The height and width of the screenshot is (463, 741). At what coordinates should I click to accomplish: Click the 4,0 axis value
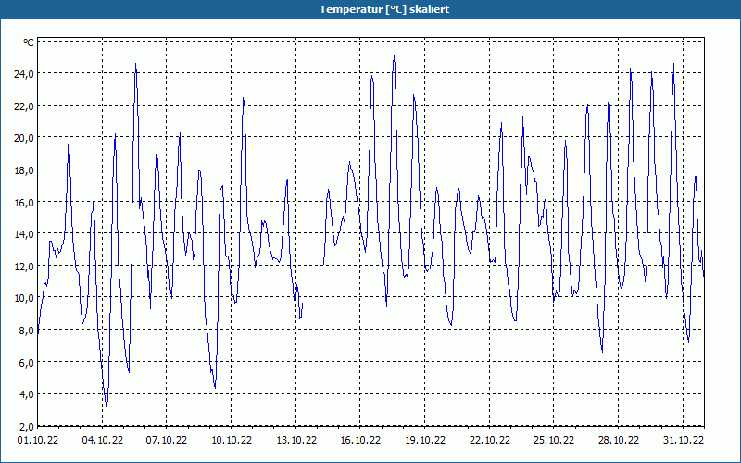click(27, 394)
